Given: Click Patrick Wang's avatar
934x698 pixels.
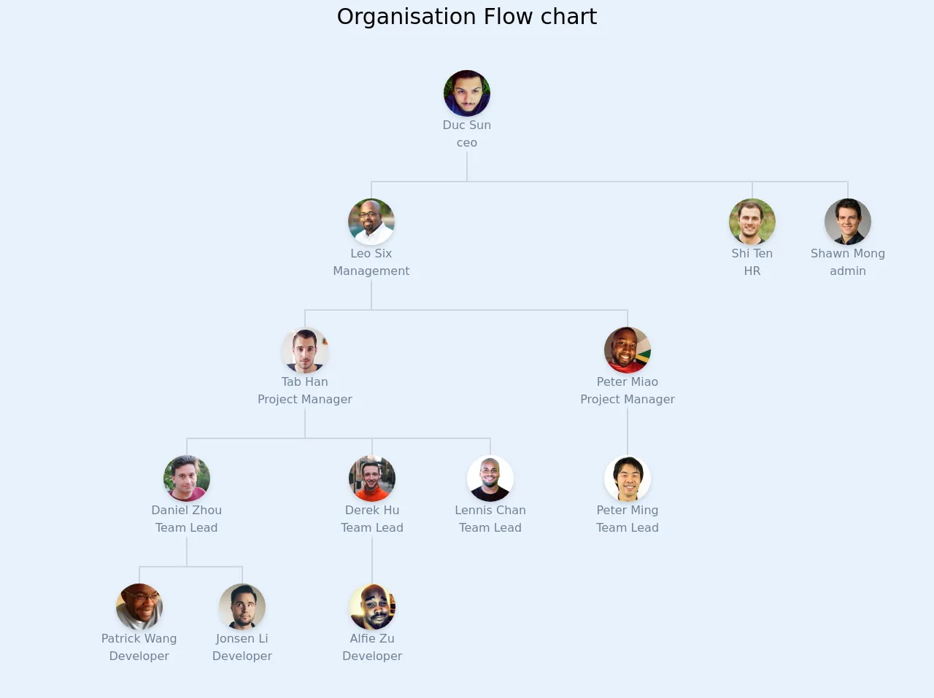Looking at the screenshot, I should pos(139,607).
